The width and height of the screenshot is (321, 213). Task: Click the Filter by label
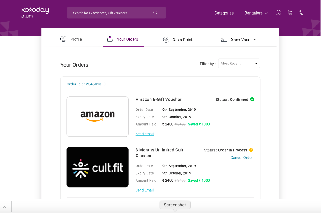pos(208,64)
